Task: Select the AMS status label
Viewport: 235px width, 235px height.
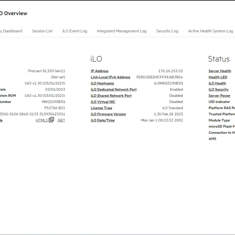Action: click(213, 139)
